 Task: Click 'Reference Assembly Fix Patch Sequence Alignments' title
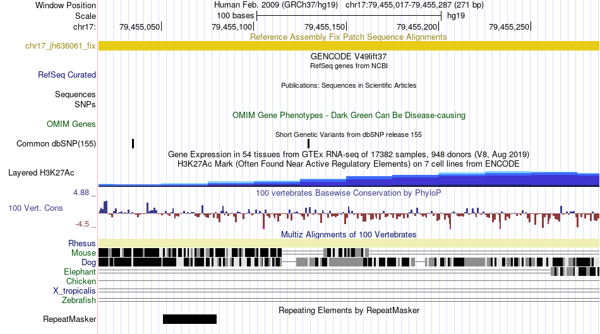349,37
